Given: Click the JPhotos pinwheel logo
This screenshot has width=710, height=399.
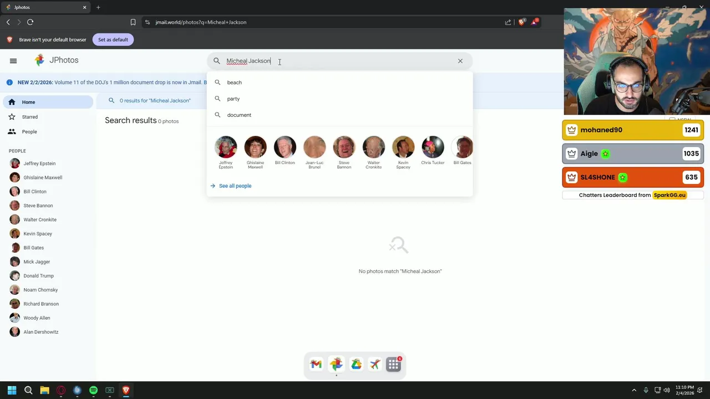Looking at the screenshot, I should (39, 60).
